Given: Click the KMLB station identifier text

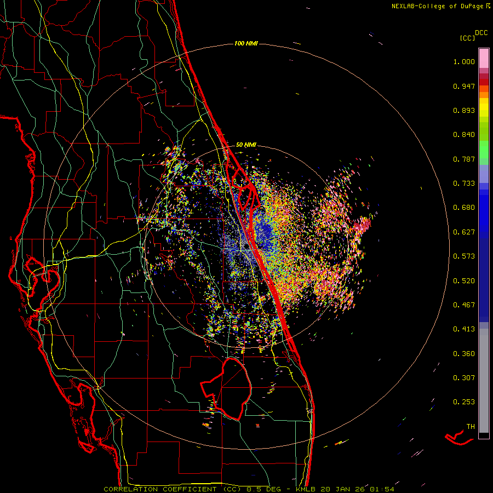Looking at the screenshot, I should tap(305, 489).
